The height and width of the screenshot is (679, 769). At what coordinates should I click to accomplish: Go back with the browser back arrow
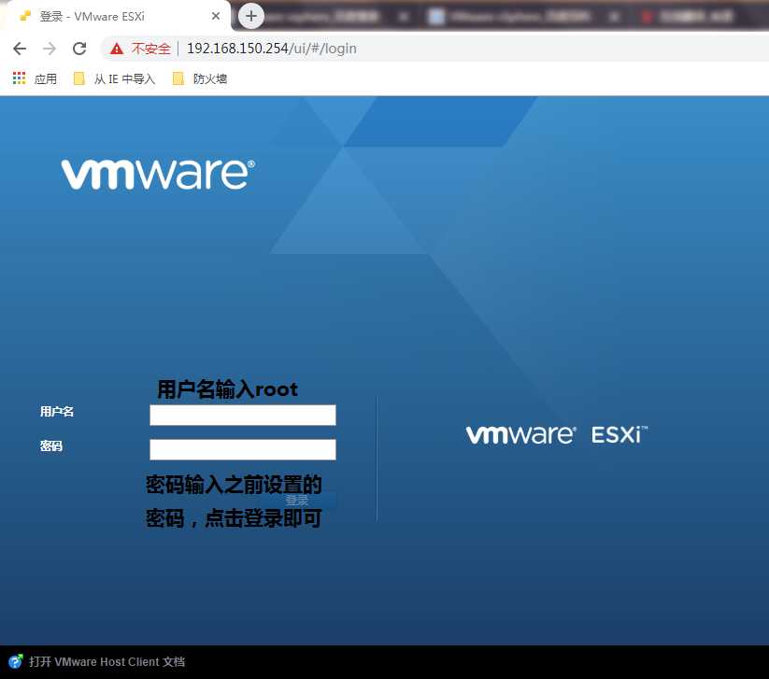pos(20,49)
